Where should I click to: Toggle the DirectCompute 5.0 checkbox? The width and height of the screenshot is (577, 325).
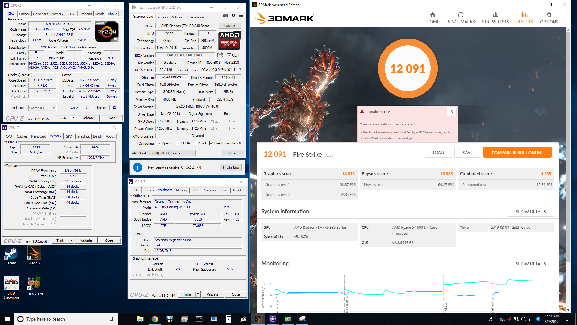tap(211, 143)
